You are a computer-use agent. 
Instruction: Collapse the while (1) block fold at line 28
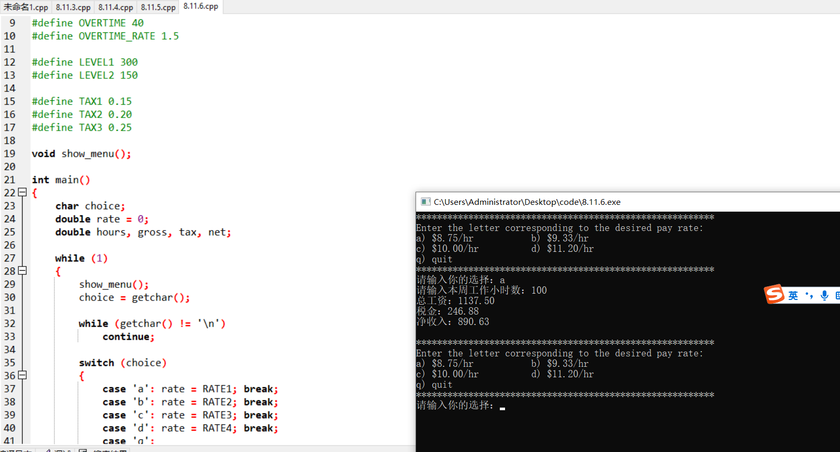(23, 271)
